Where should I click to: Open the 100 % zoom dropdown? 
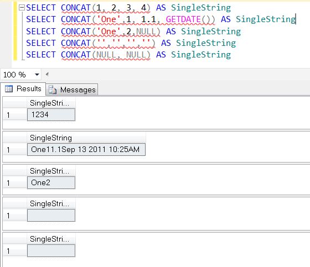point(37,75)
